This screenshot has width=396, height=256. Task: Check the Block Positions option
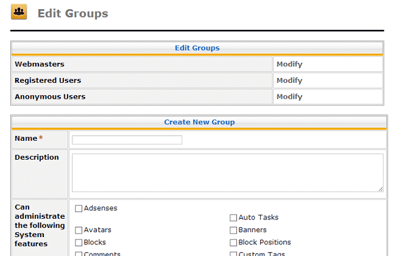pyautogui.click(x=233, y=243)
